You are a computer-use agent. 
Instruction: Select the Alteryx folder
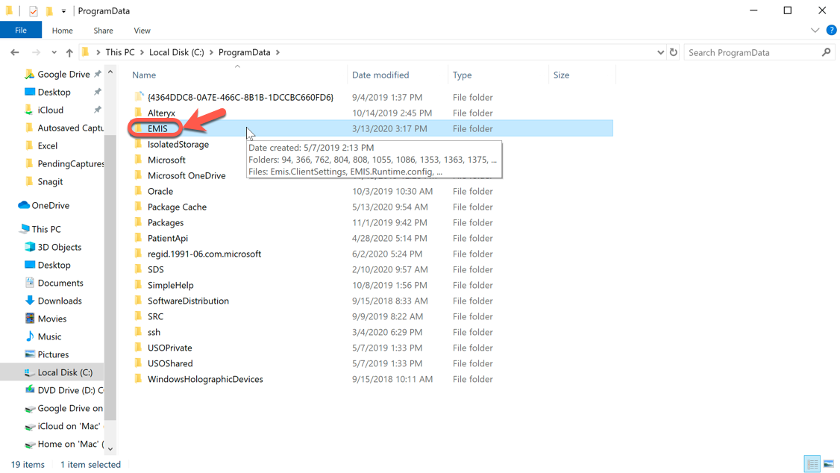[161, 113]
